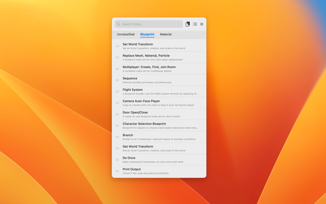Select the Blueprint tab
Image resolution: width=326 pixels, height=204 pixels.
coord(147,34)
